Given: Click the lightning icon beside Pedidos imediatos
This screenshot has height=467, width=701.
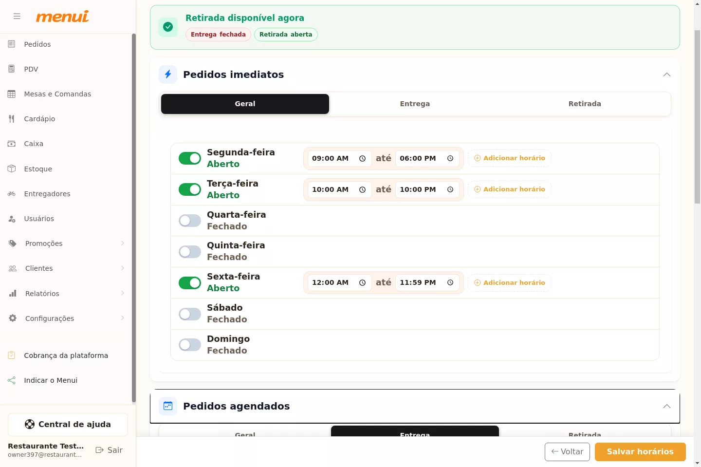Looking at the screenshot, I should click(168, 75).
